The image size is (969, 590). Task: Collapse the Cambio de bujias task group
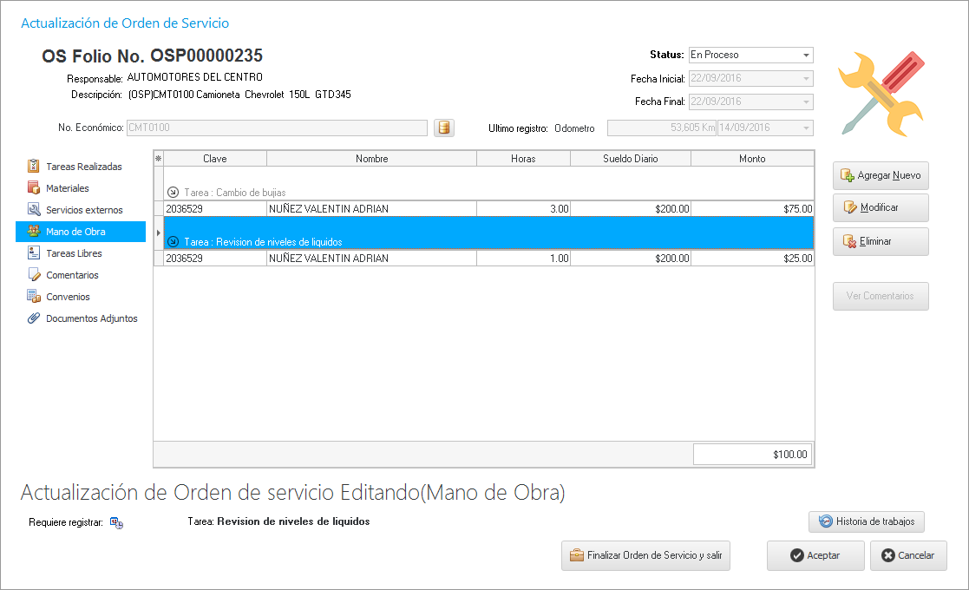pos(172,193)
